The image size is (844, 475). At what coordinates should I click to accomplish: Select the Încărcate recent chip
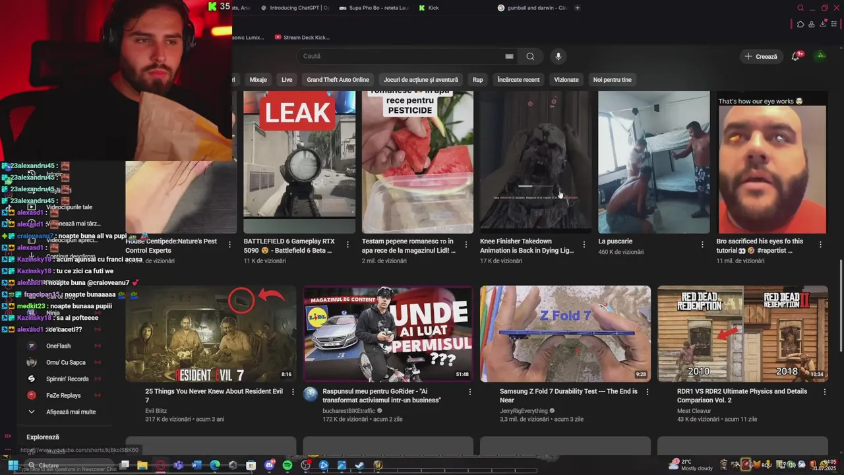pos(518,80)
